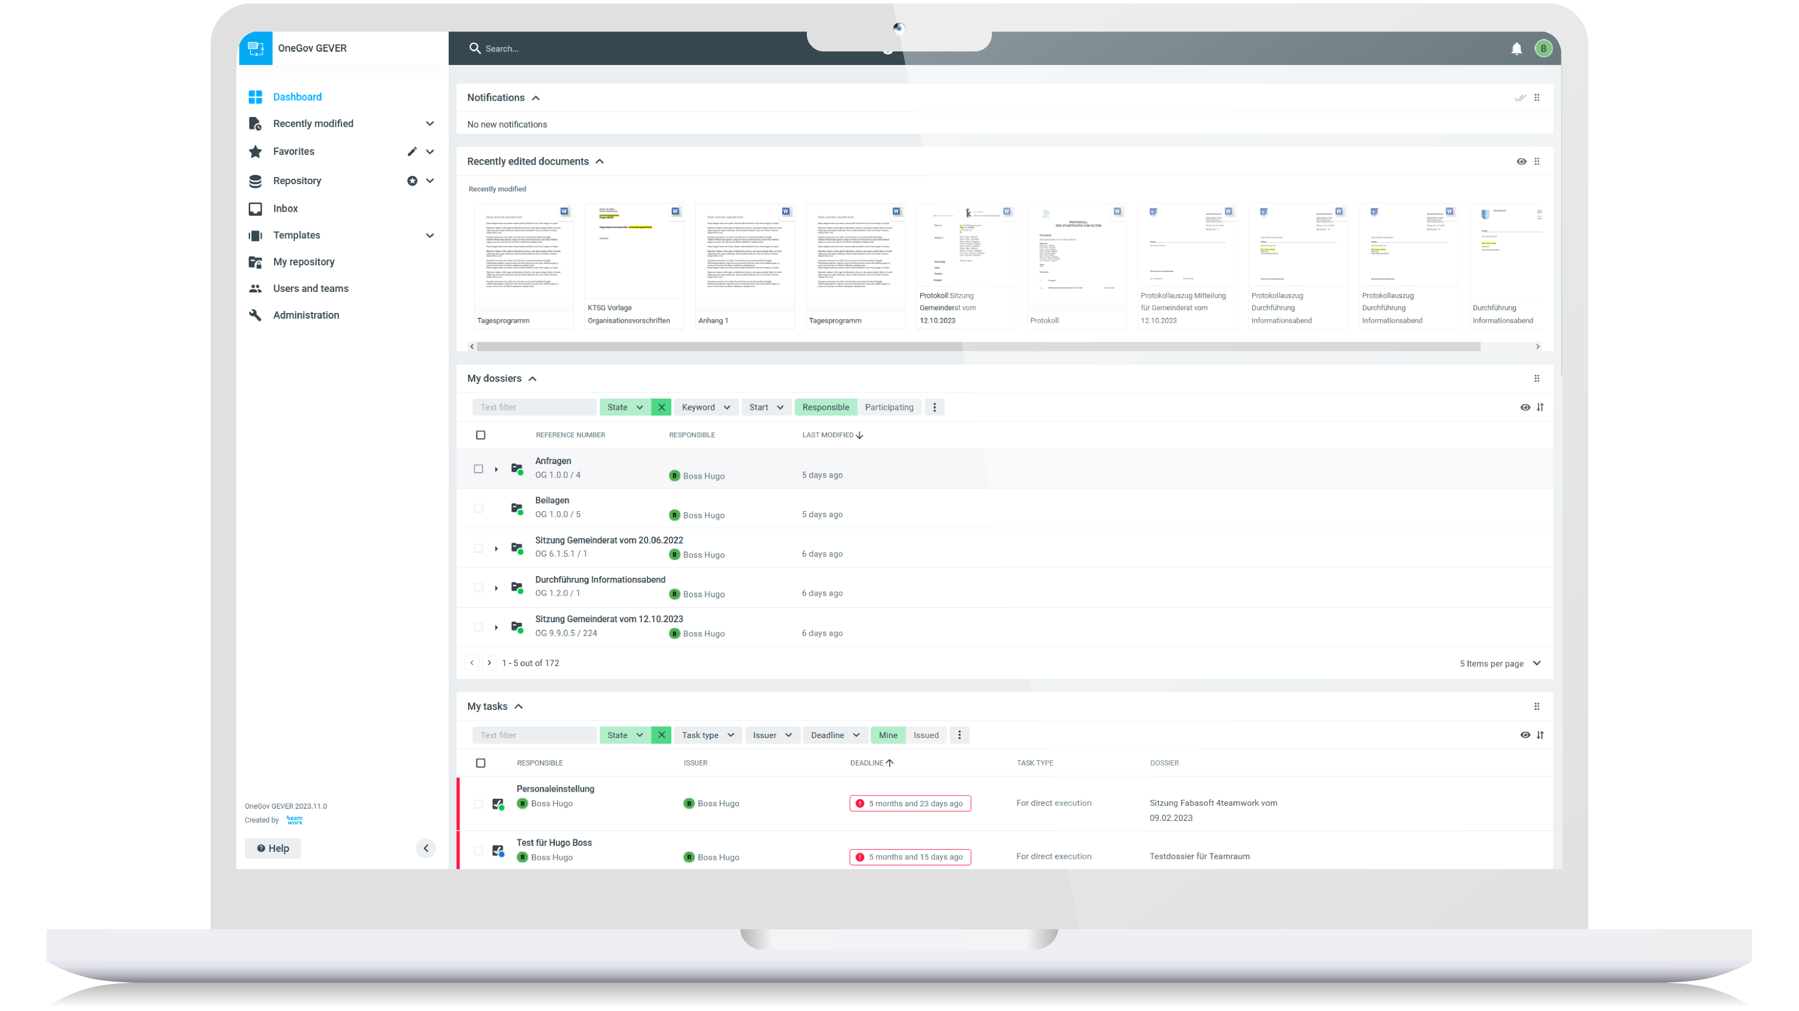Open KTSG Vorlage Organisationsvorschriften thumbnail
Screen dimensions: 1799x1011
(x=634, y=265)
